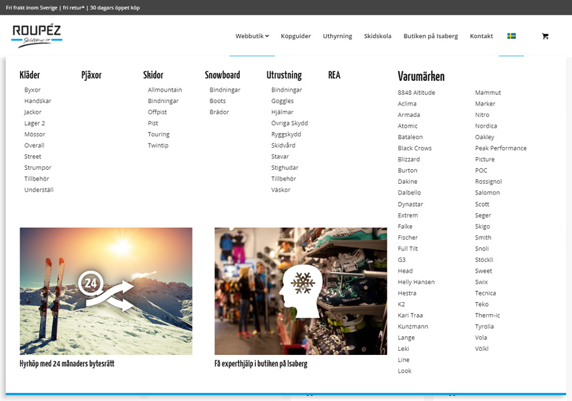Open the Isaberg store experthjälp image

pos(301,291)
